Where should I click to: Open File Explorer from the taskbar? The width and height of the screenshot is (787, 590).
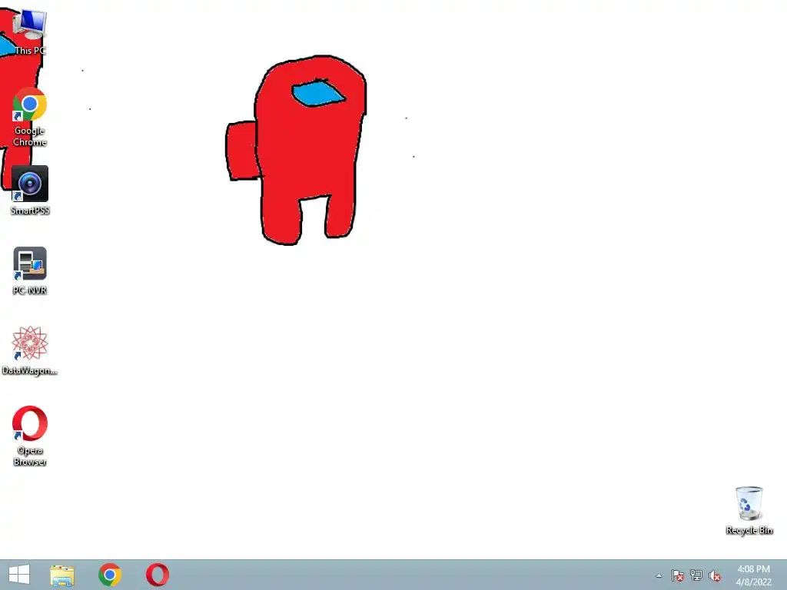(x=62, y=575)
